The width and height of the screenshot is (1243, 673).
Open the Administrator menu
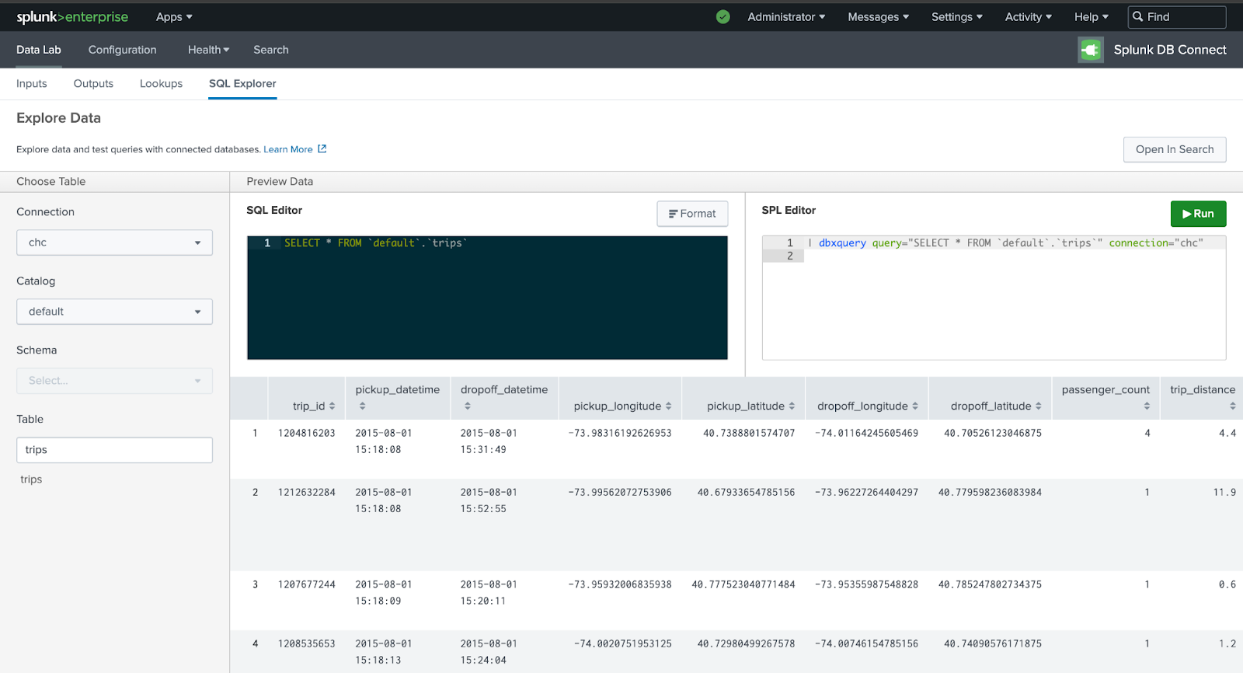[786, 17]
